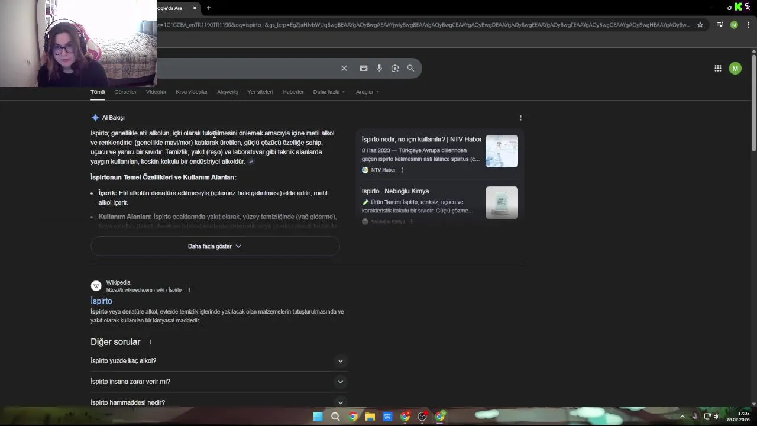
Task: Open the Google account avatar on page
Action: pos(735,68)
